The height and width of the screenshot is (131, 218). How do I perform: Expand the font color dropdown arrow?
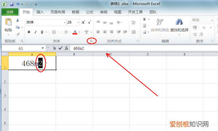(79, 32)
